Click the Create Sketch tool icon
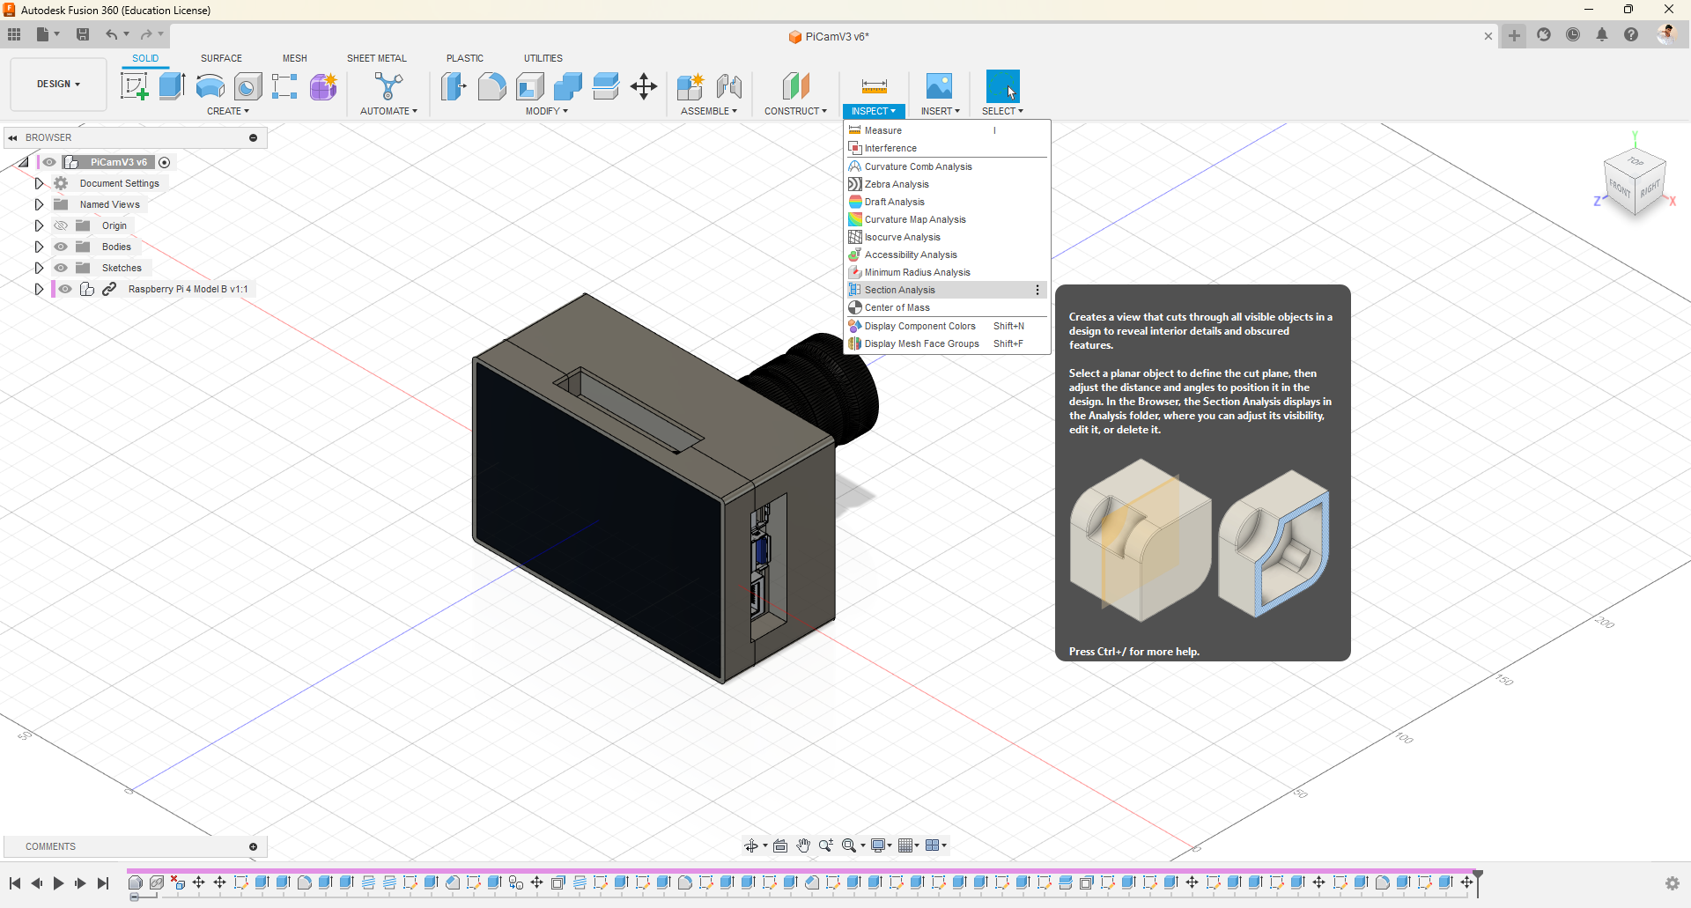The height and width of the screenshot is (908, 1691). pyautogui.click(x=134, y=86)
